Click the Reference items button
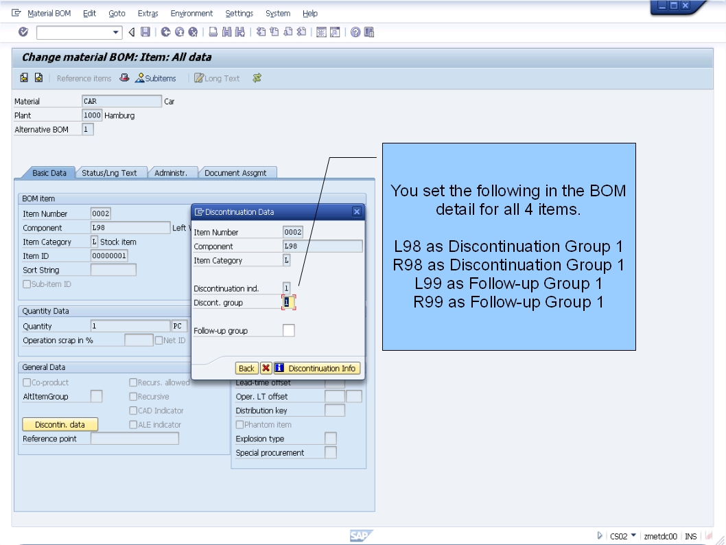 84,78
